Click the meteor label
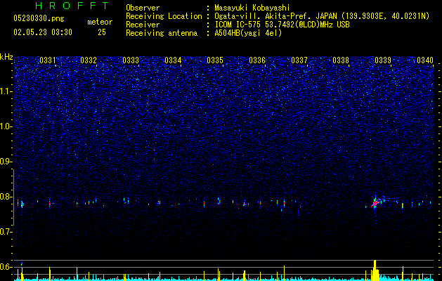The width and height of the screenshot is (442, 281). [100, 22]
